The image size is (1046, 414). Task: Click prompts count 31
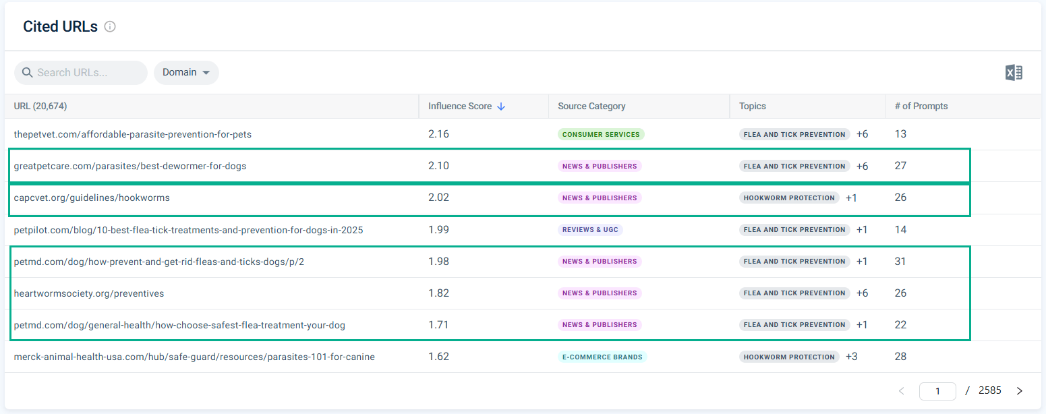tap(900, 262)
